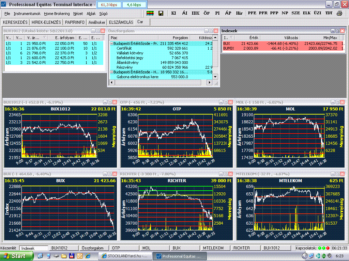Screen dimensions: 349x261
Task: Select order book row 21 950.0 Ft
Action: tap(54, 43)
